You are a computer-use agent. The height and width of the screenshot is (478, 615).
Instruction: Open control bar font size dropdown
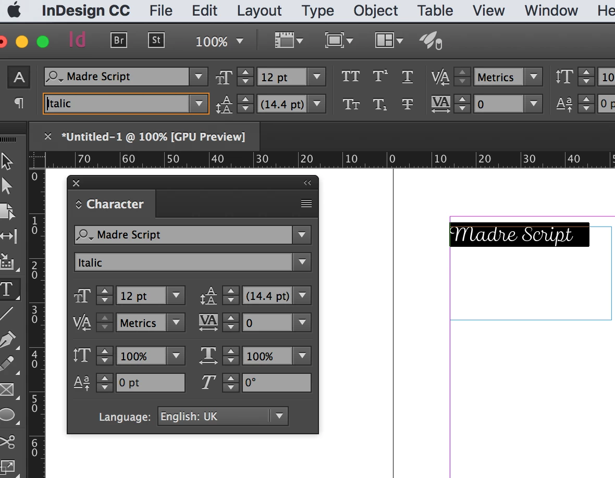click(x=317, y=77)
